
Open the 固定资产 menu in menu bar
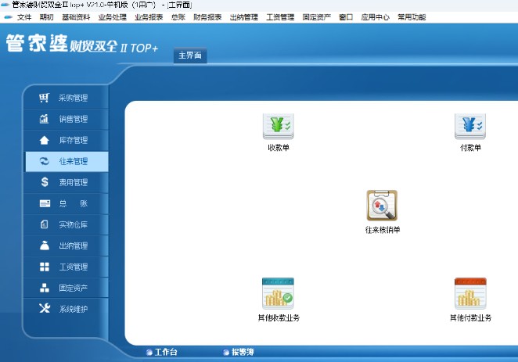[x=316, y=17]
